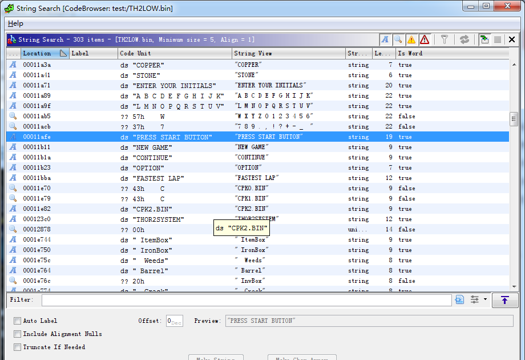Toggle conflicting strings red warning icon
The width and height of the screenshot is (525, 360).
tap(425, 39)
